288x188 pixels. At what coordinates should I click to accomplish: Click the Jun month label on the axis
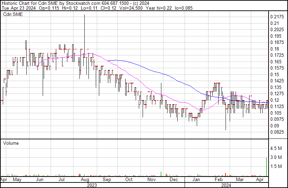coord(40,179)
